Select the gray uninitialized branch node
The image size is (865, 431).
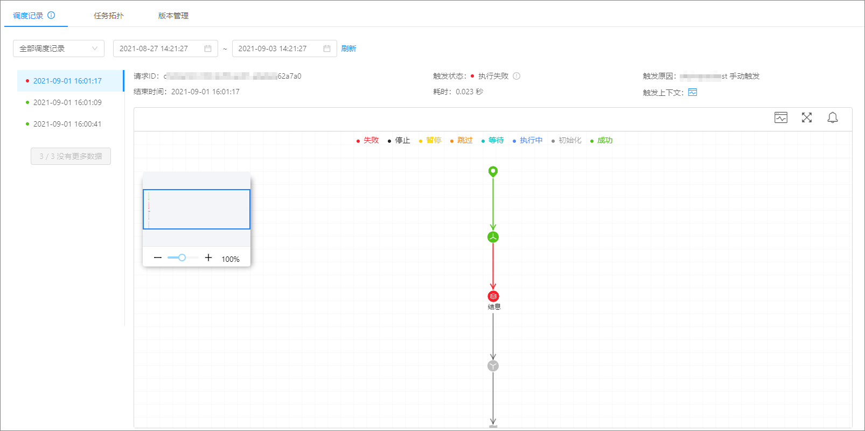coord(493,366)
